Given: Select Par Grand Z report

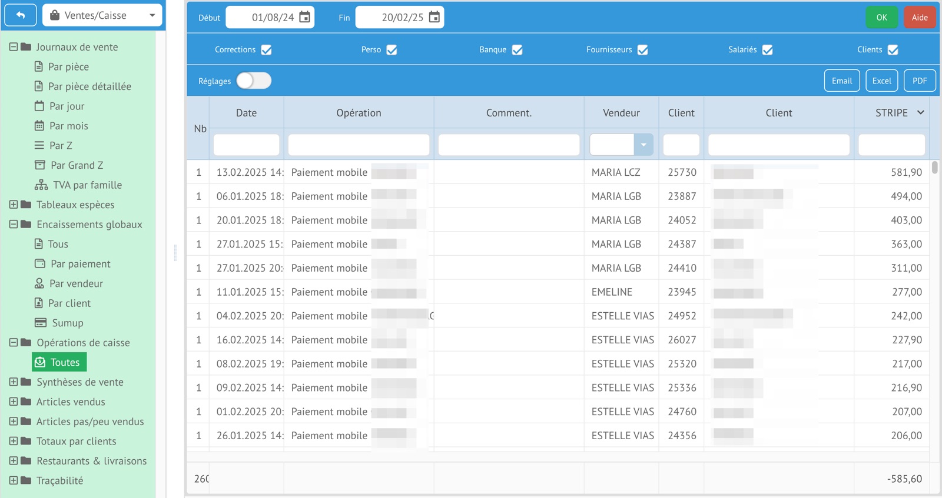Looking at the screenshot, I should coord(76,165).
